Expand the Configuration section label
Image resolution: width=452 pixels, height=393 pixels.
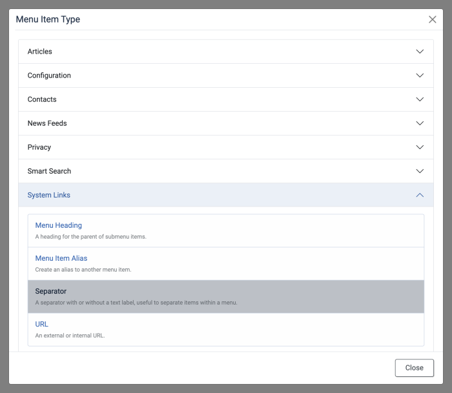click(x=49, y=76)
